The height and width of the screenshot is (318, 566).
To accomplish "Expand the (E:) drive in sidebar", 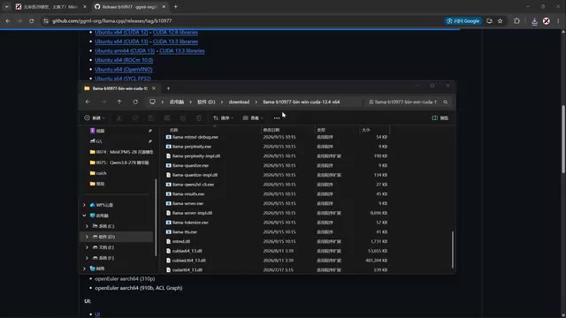I will pyautogui.click(x=87, y=247).
